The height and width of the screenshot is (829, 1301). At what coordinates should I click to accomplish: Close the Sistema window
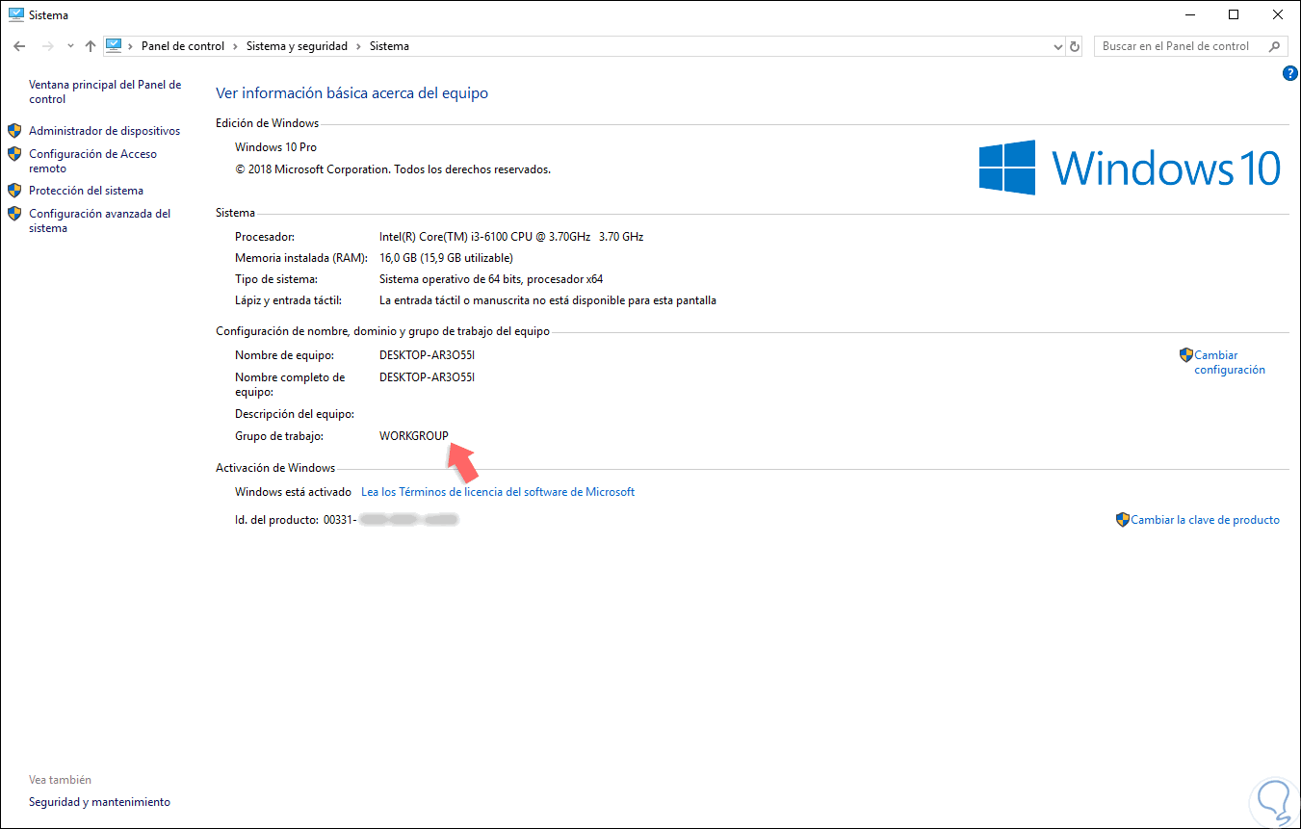tap(1279, 14)
